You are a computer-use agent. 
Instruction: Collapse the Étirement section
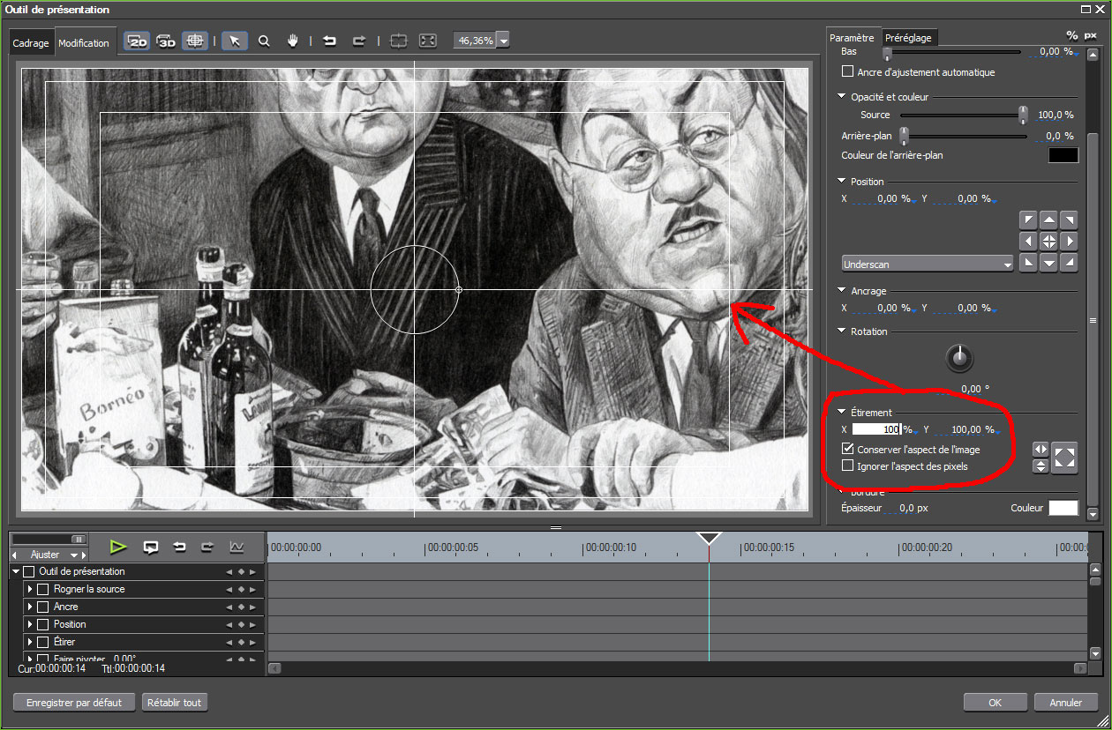point(841,413)
